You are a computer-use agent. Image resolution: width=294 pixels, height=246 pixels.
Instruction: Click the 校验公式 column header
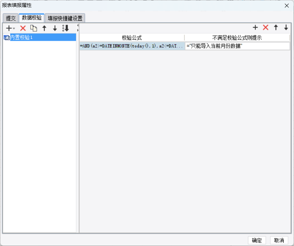[132, 38]
